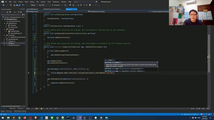214x120 pixels.
Task: Collapse the ConfigureServices method outline
Action: coord(36,33)
